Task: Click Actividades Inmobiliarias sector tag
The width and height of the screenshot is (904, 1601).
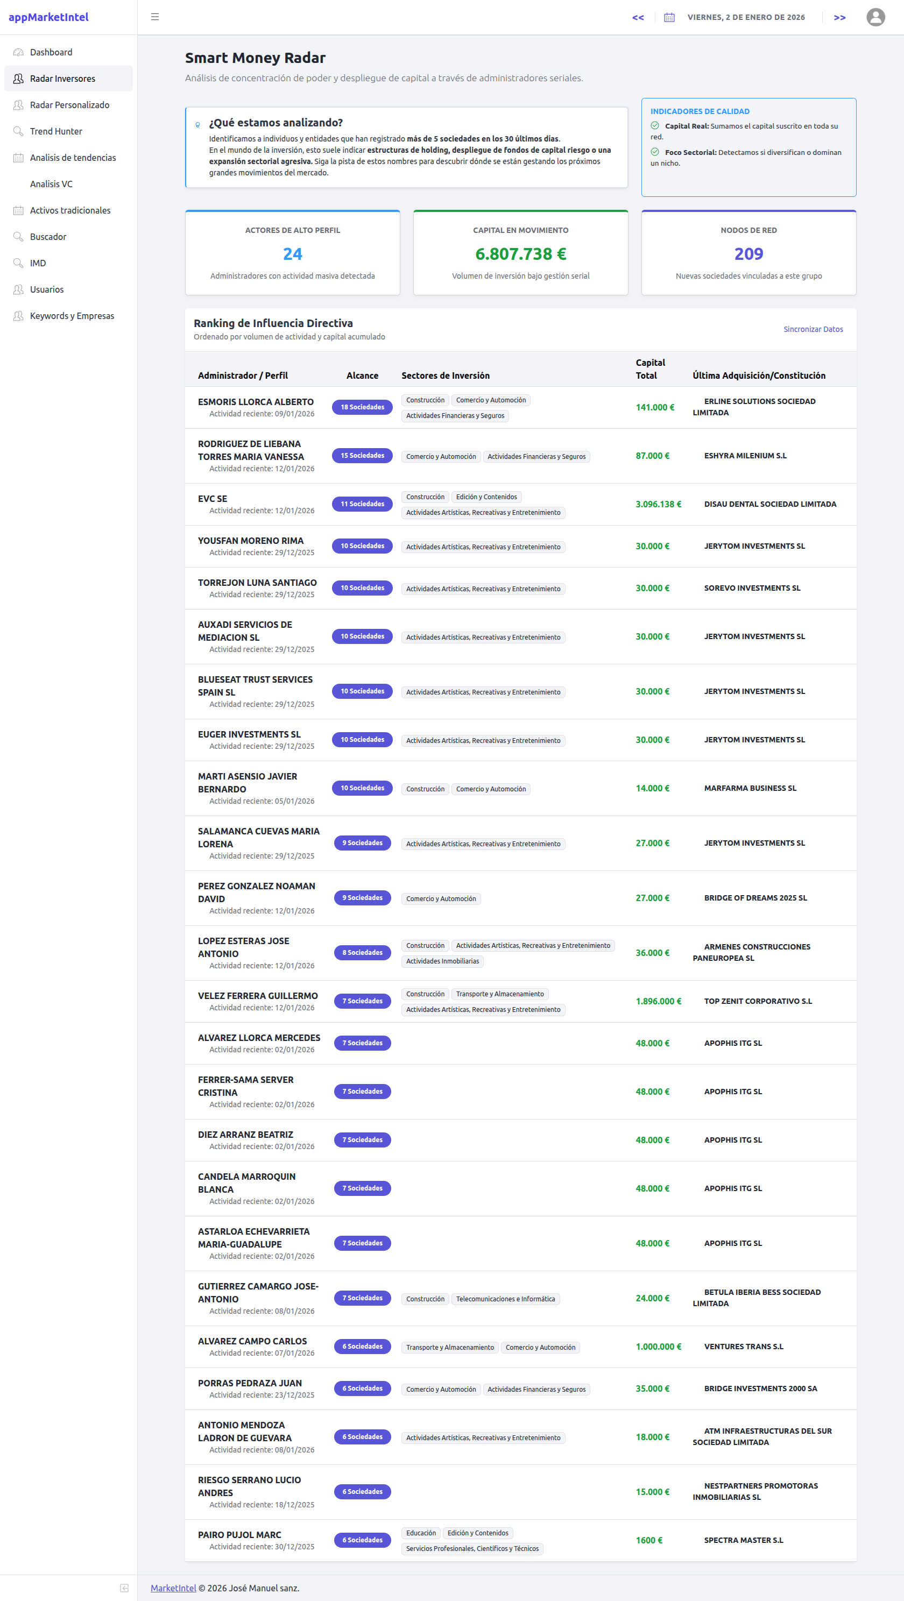Action: (442, 961)
